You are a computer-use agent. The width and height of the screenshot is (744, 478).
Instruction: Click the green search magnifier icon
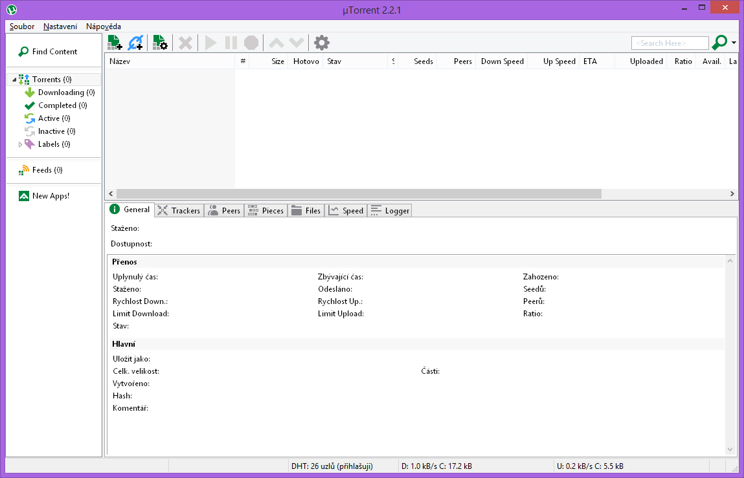point(719,43)
